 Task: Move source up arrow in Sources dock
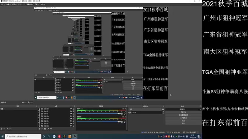pyautogui.click(x=48, y=129)
